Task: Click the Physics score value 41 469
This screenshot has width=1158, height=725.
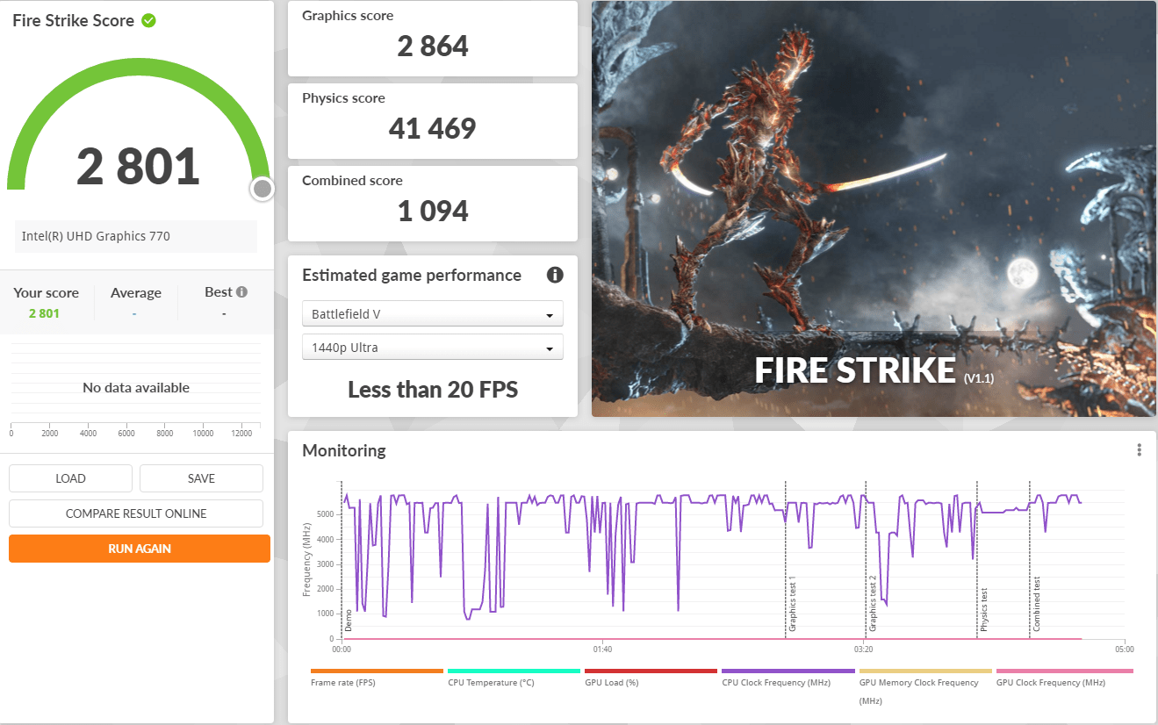Action: (x=433, y=128)
